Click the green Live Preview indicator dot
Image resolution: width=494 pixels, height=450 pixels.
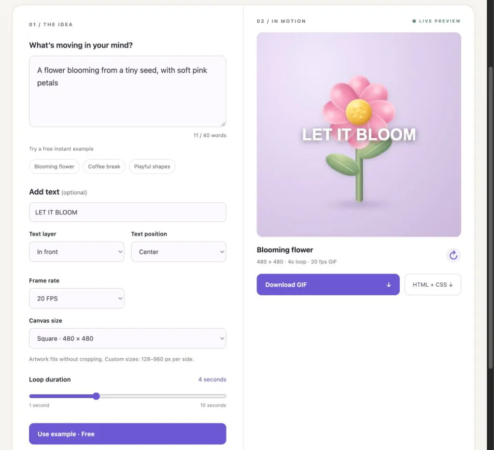coord(414,21)
